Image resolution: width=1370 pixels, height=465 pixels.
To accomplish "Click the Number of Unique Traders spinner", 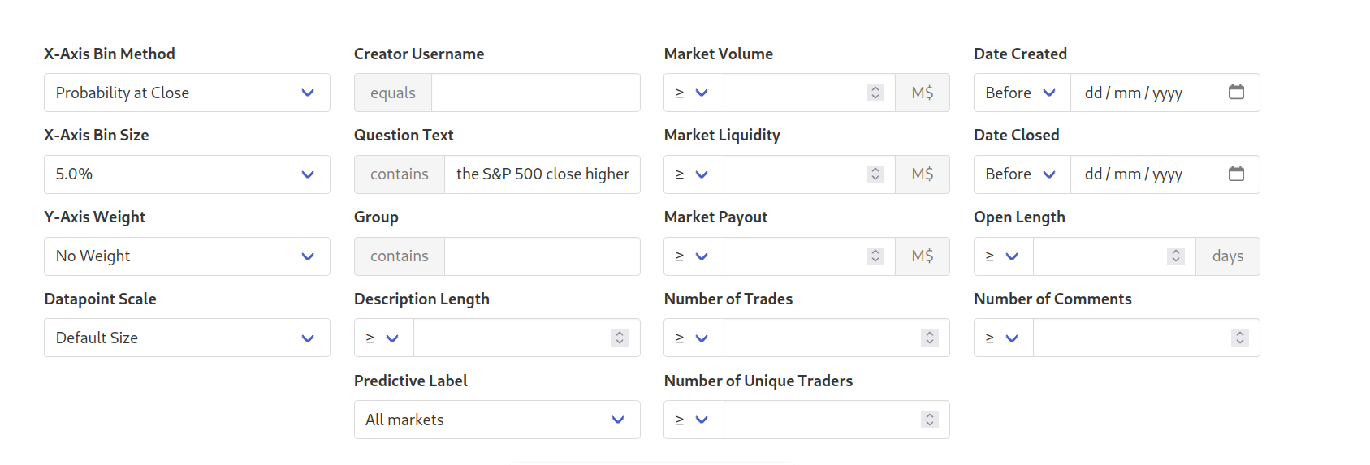I will click(930, 420).
